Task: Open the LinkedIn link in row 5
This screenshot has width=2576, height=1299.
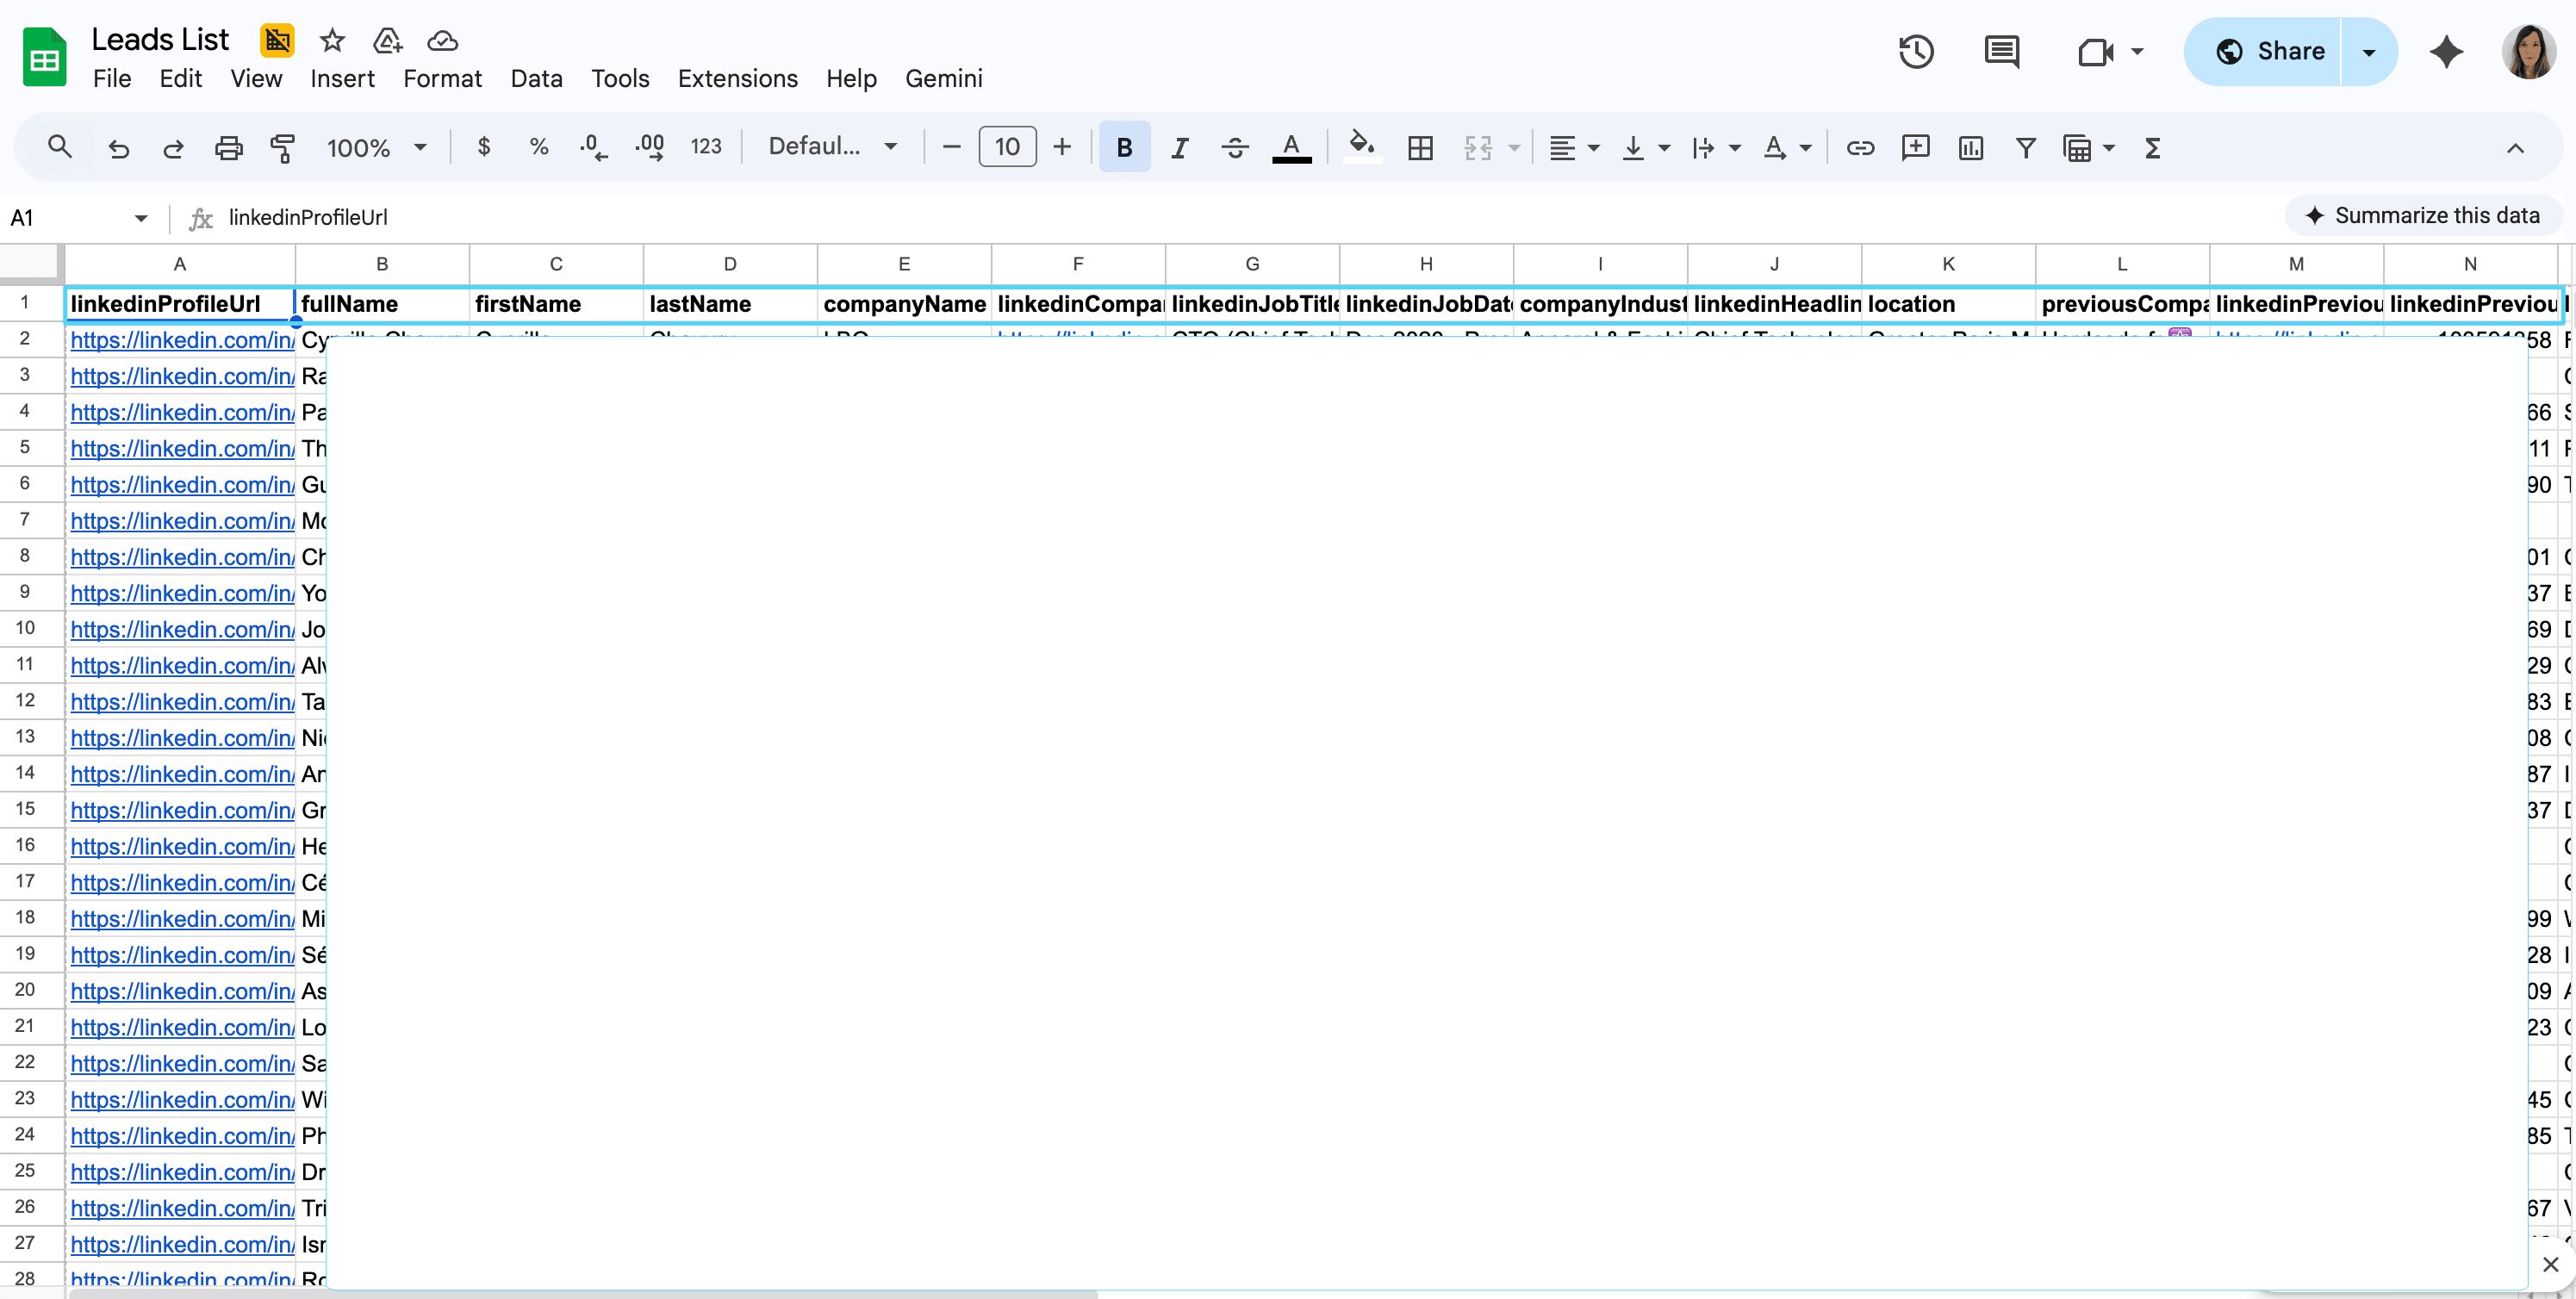Action: 182,449
